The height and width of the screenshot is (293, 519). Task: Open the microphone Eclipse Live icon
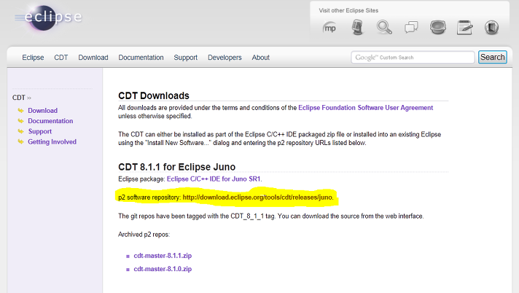click(x=357, y=27)
